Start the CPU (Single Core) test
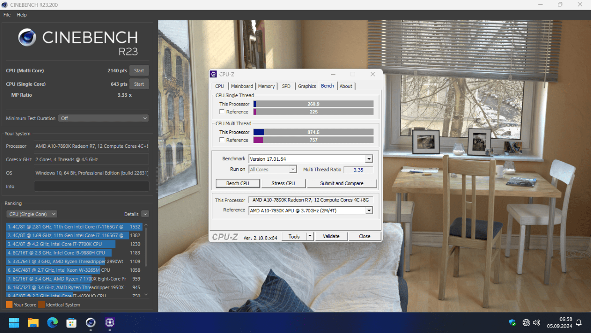591x333 pixels. point(139,84)
